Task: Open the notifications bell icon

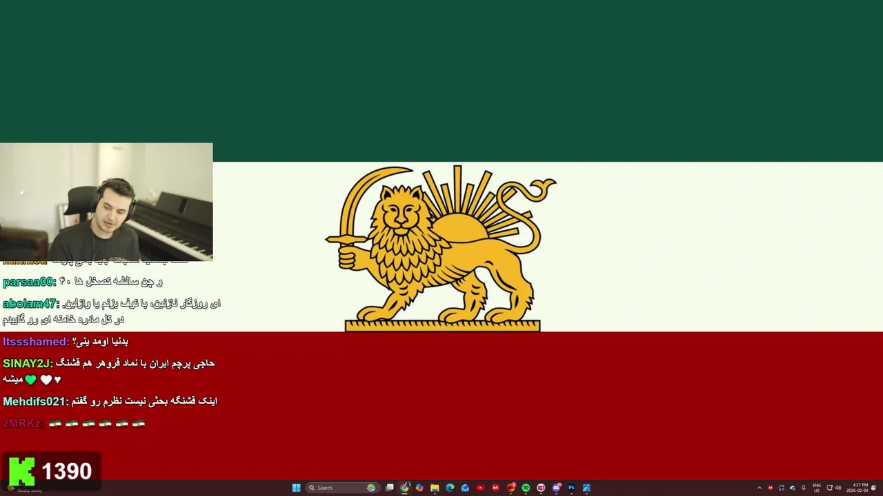Action: pos(873,488)
